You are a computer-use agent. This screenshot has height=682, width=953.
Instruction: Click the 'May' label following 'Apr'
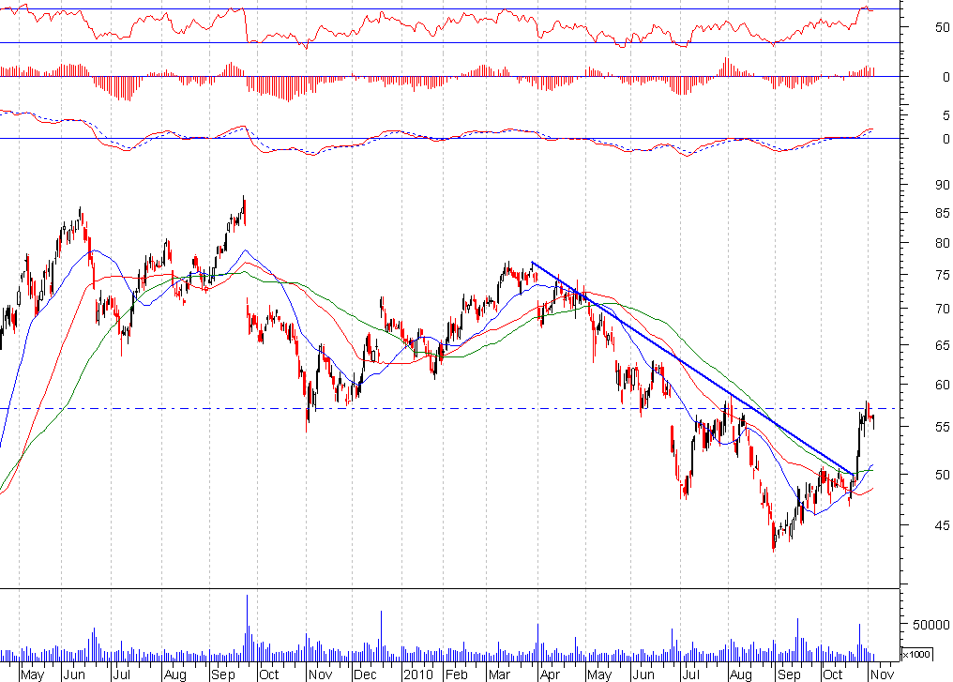coord(599,674)
